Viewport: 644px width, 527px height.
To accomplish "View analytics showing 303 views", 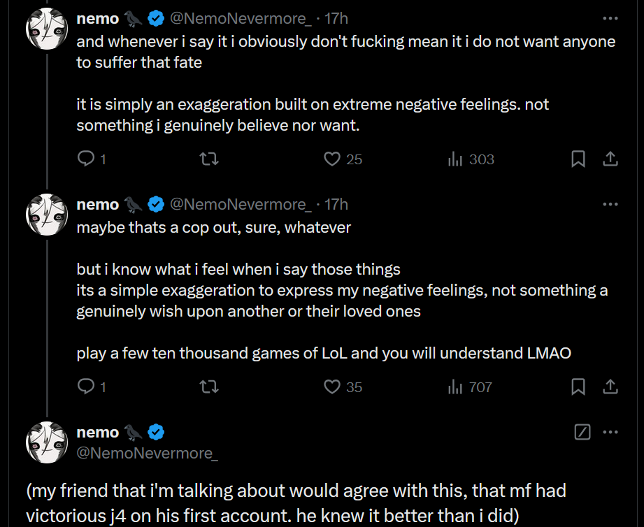I will [456, 159].
